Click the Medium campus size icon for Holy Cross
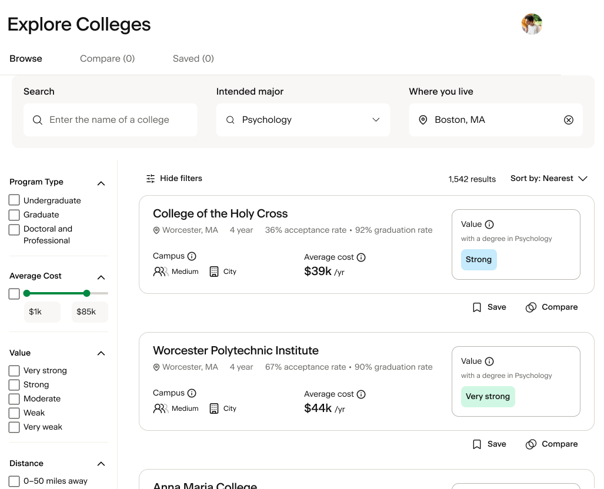The height and width of the screenshot is (489, 604). 161,272
